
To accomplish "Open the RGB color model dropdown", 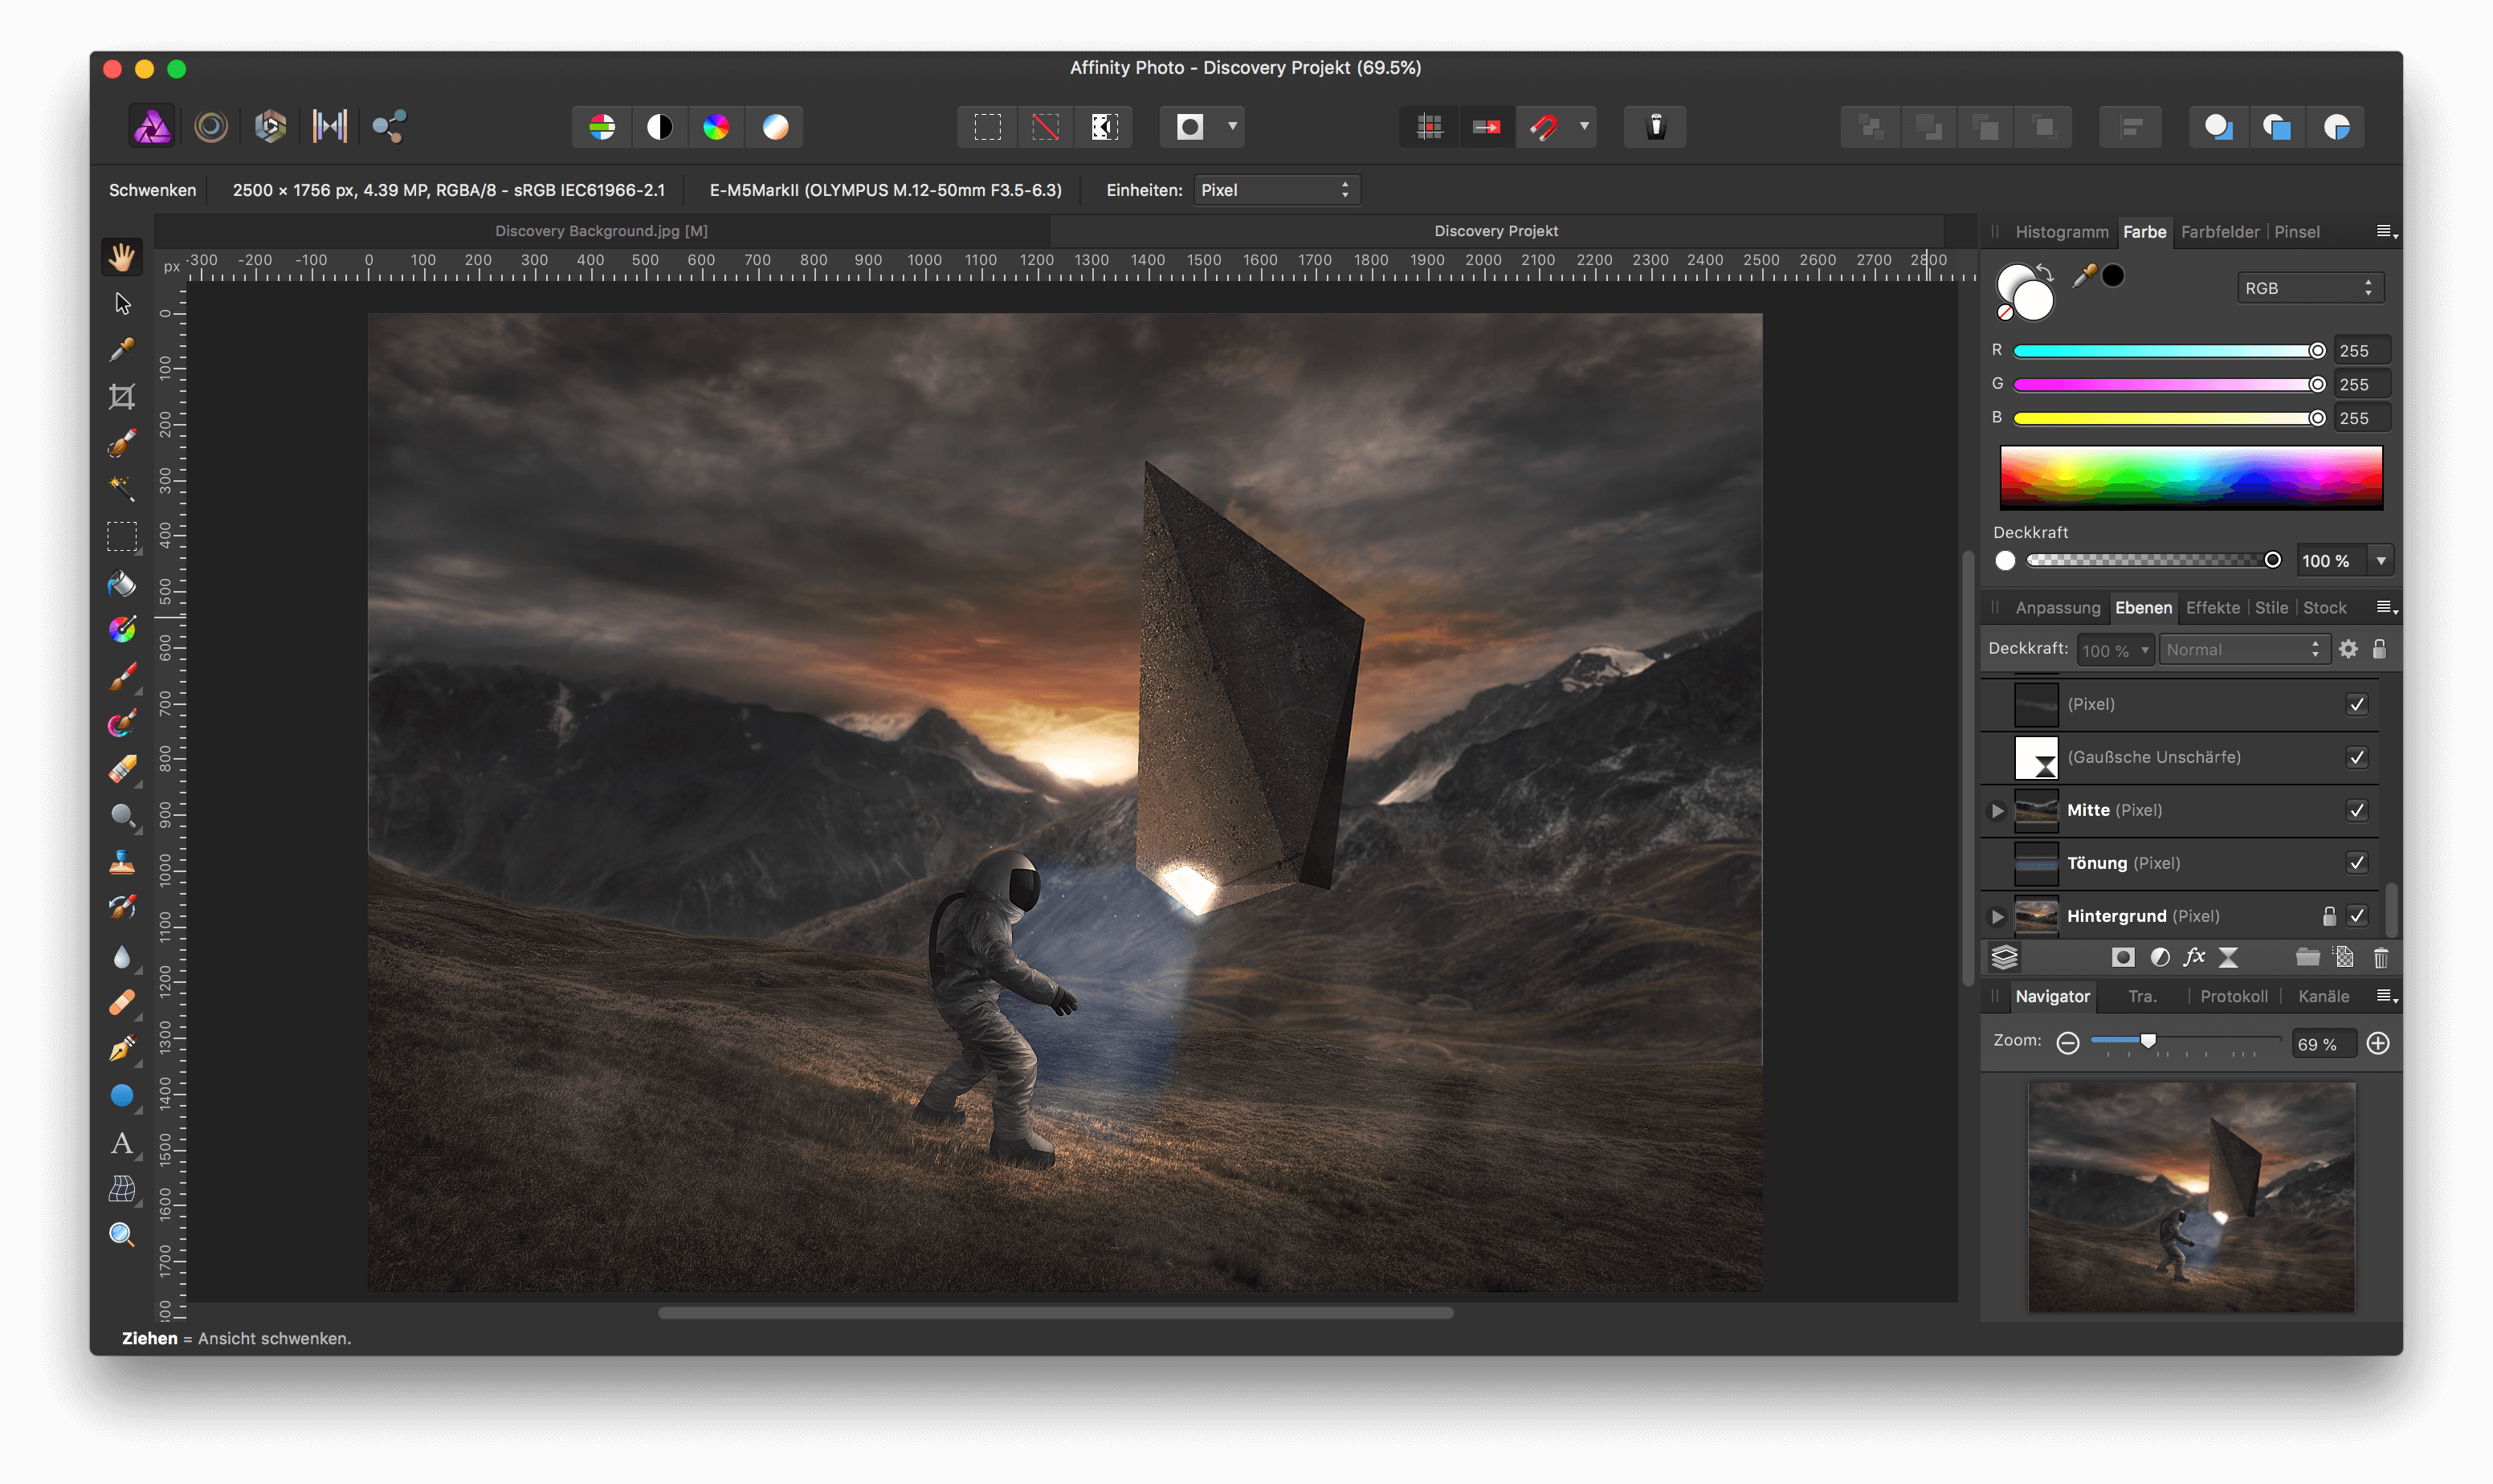I will (2308, 288).
